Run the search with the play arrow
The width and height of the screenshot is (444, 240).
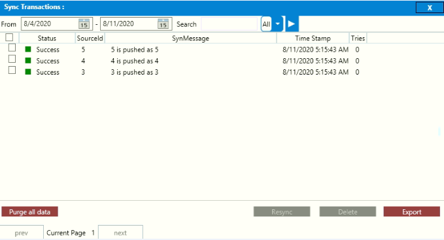(292, 24)
